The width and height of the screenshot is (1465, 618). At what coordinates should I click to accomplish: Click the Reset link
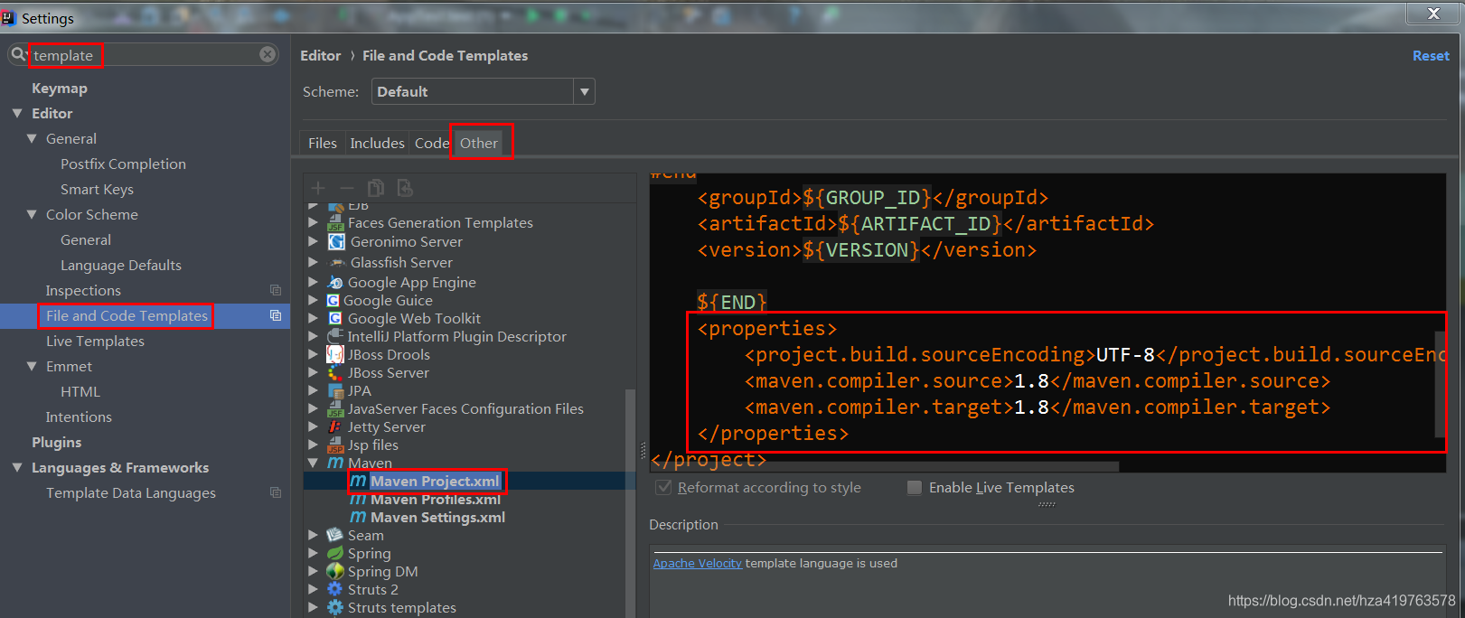tap(1431, 56)
